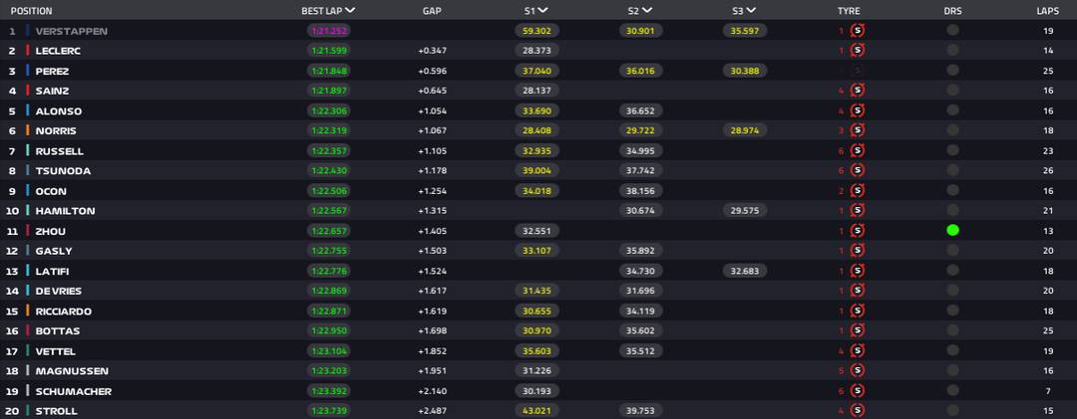Click Norris's S3 time 28.974
The height and width of the screenshot is (419, 1077).
[x=745, y=130]
